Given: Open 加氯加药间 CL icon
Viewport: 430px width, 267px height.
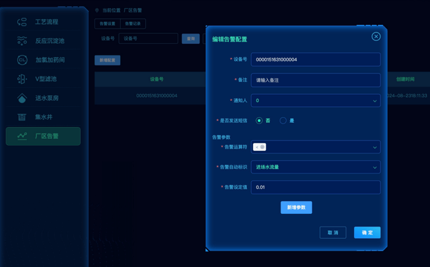Looking at the screenshot, I should pyautogui.click(x=22, y=60).
